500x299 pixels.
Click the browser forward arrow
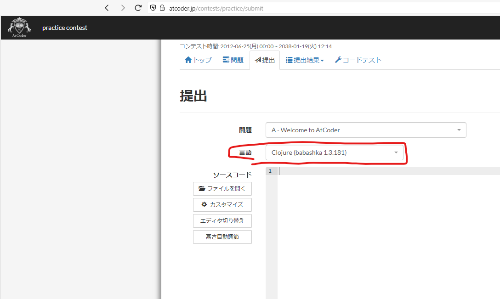[x=123, y=8]
